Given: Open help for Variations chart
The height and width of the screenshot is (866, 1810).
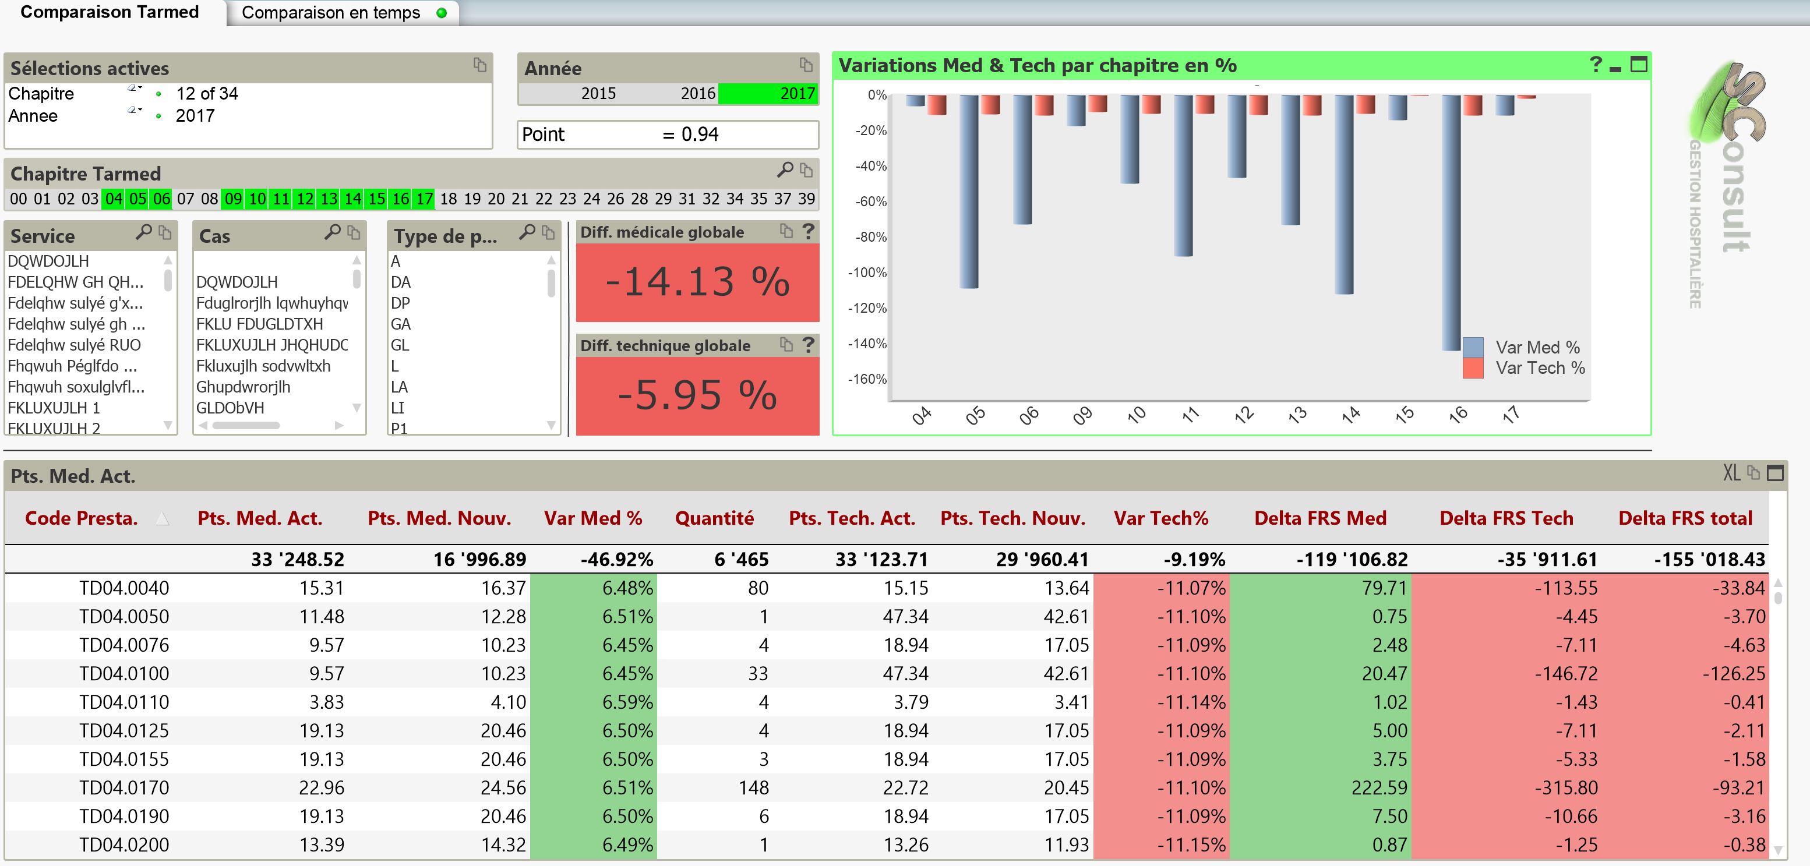Looking at the screenshot, I should click(1596, 65).
